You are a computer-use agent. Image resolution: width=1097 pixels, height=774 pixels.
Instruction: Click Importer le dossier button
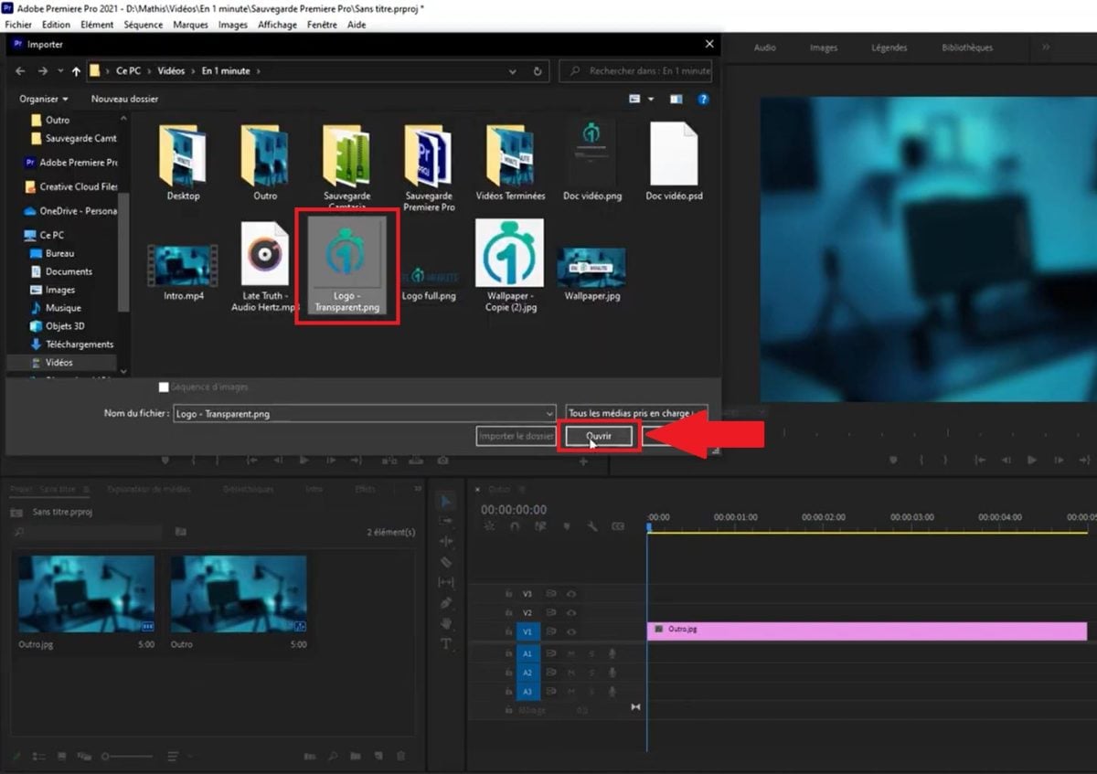[516, 437]
